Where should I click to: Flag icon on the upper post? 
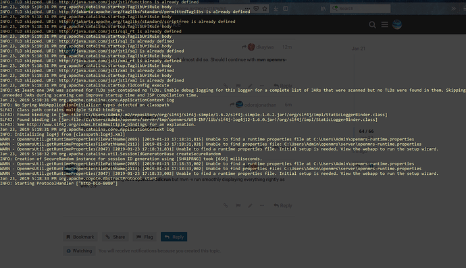[x=238, y=86]
